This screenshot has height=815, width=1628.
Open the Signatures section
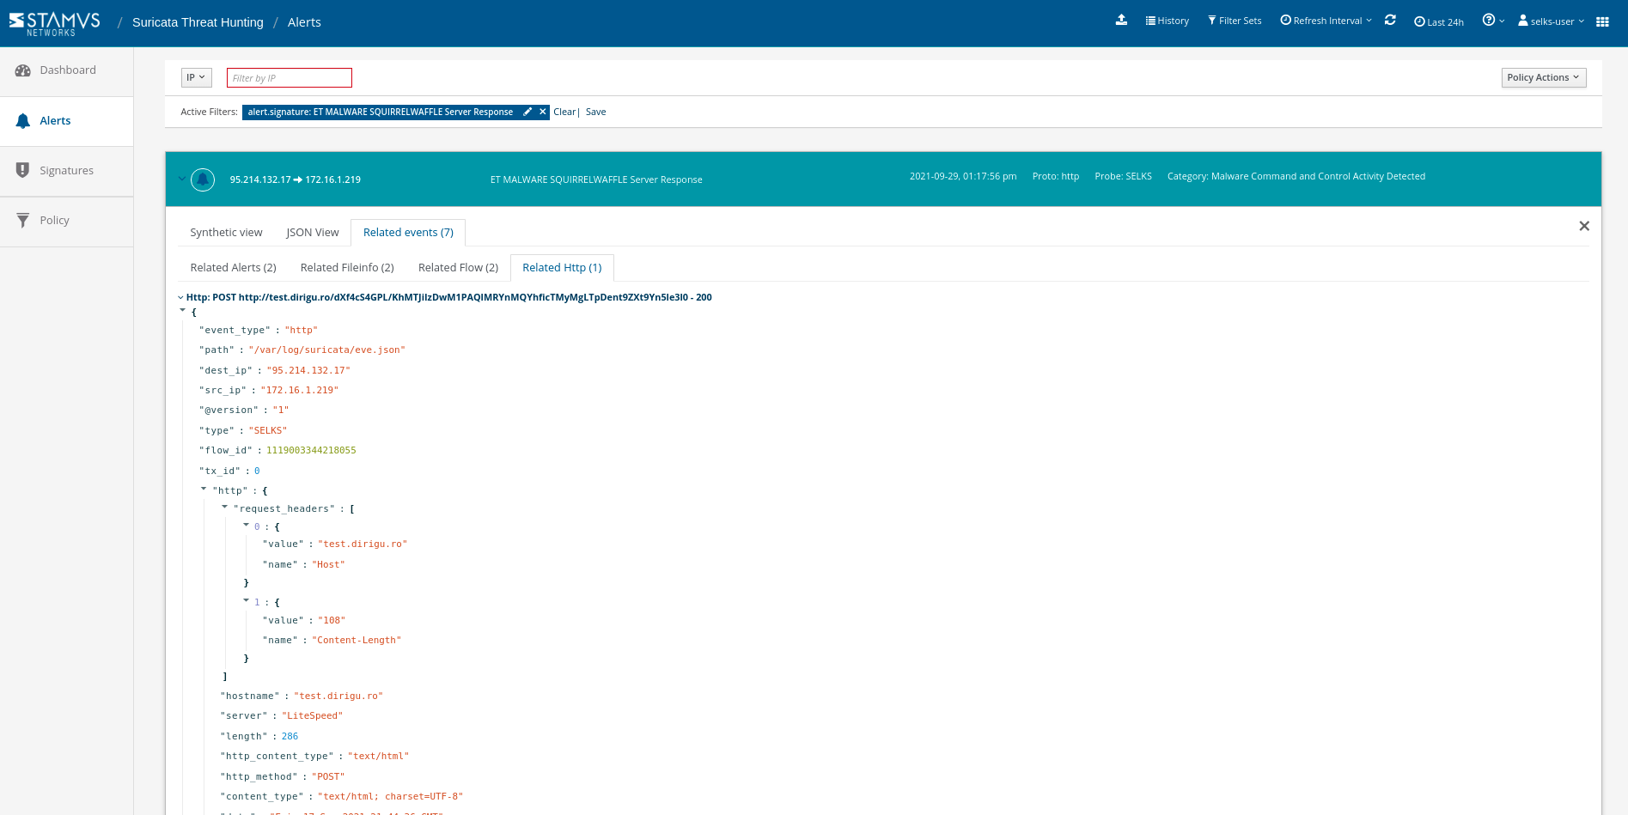click(66, 170)
